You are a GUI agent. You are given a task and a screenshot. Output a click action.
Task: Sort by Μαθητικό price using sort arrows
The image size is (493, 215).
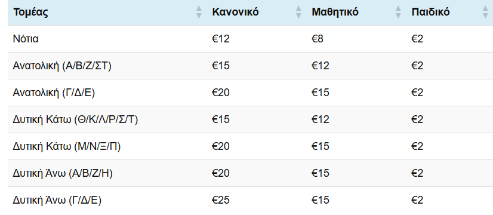tap(398, 12)
